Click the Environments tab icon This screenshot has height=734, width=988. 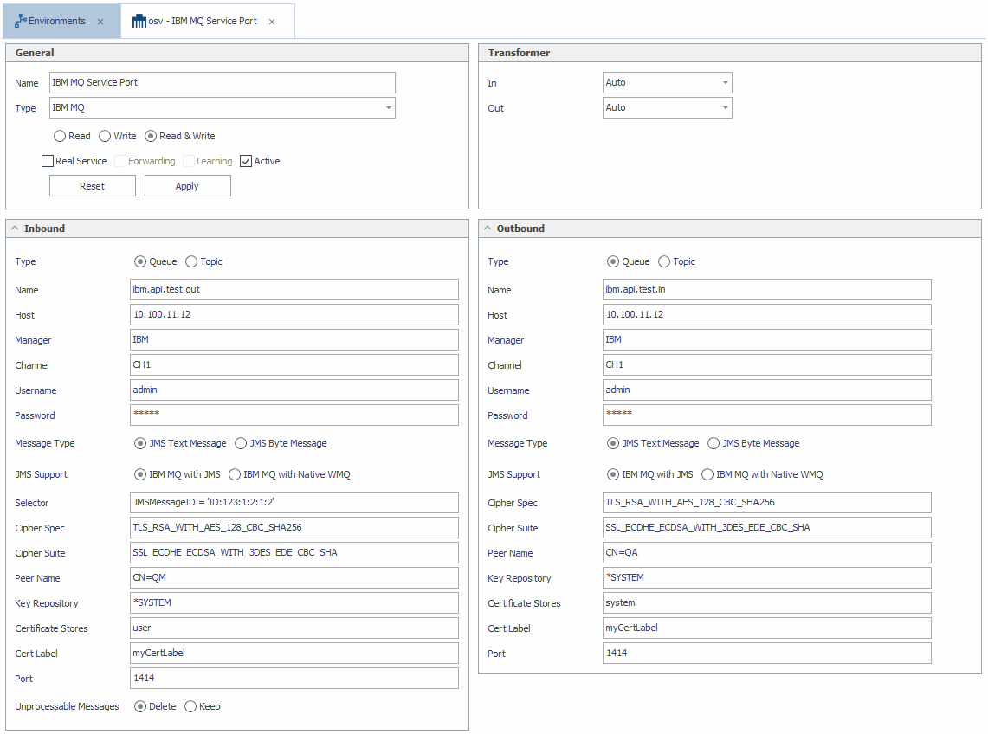click(x=21, y=21)
